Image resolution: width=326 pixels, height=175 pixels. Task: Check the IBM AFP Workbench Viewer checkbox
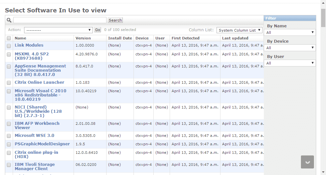point(9,124)
